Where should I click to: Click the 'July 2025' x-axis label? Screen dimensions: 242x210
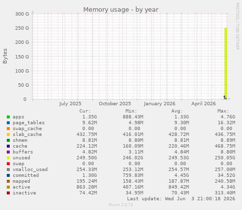70,104
